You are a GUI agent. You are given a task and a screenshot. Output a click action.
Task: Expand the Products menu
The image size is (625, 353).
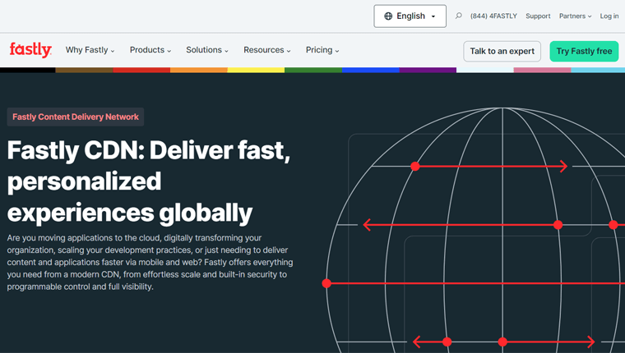[150, 50]
